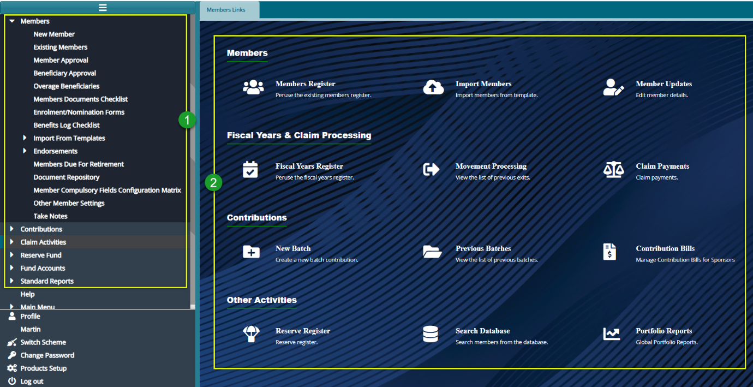Click the New Batch folder-plus icon
The width and height of the screenshot is (753, 387).
click(x=251, y=252)
